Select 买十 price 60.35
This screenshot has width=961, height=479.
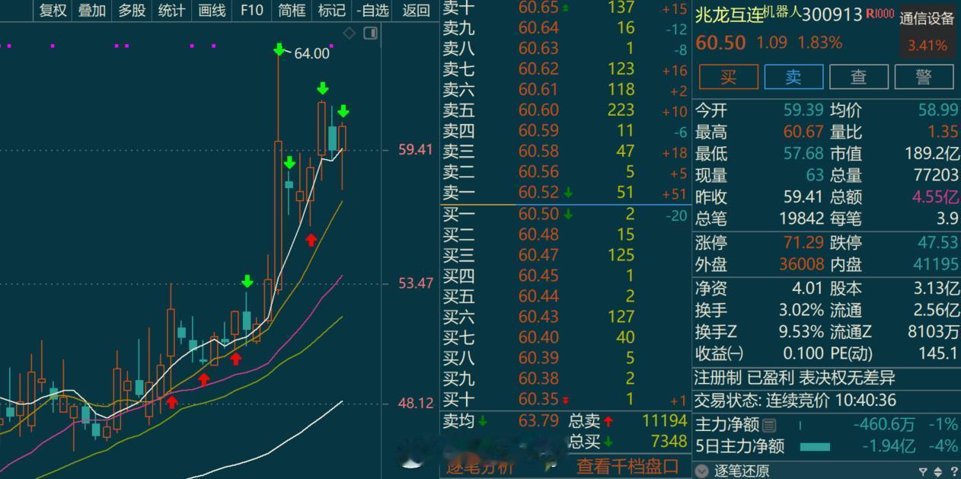(538, 399)
